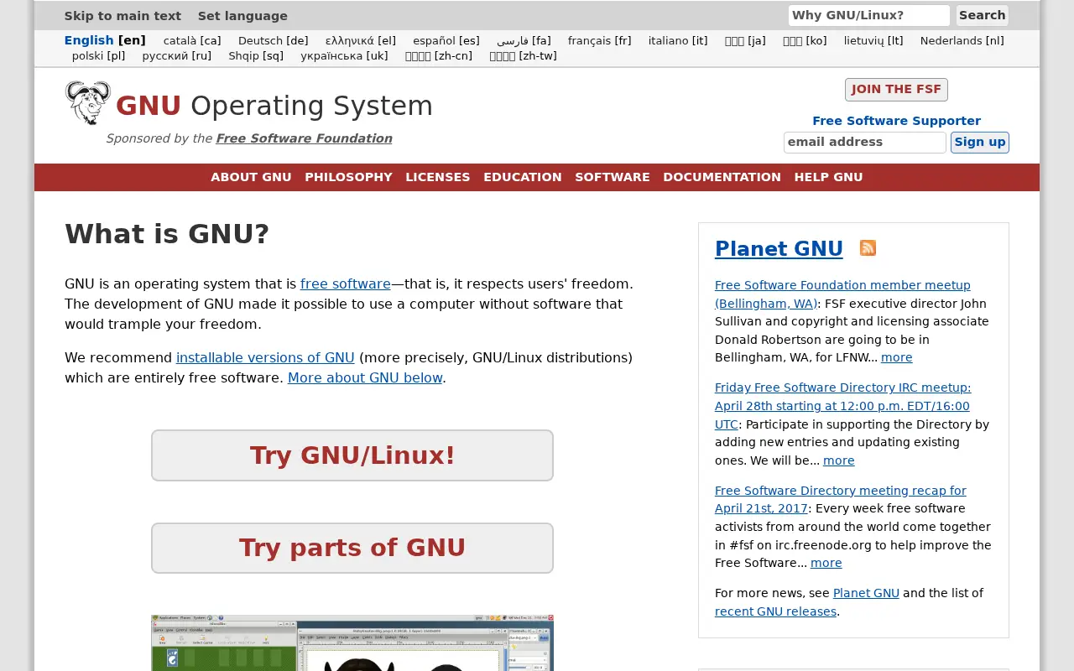Click the Try GNU/Linux! button
Image resolution: width=1074 pixels, height=671 pixels.
[x=352, y=455]
